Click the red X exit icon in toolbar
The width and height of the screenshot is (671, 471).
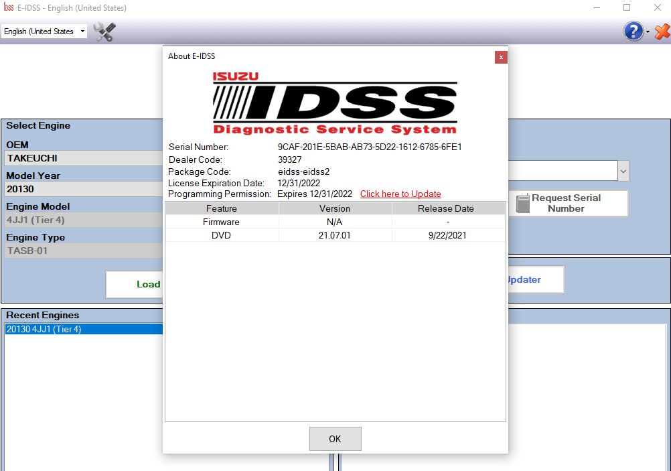pos(662,31)
